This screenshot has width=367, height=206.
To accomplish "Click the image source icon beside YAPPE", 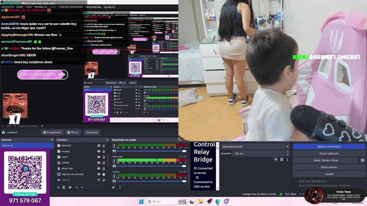I will (x=59, y=163).
